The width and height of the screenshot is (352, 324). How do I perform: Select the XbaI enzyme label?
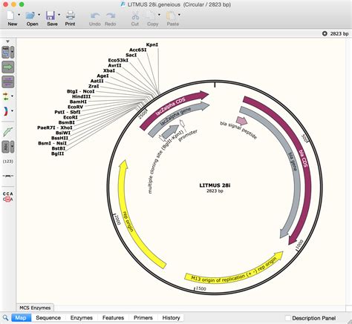[x=109, y=70]
